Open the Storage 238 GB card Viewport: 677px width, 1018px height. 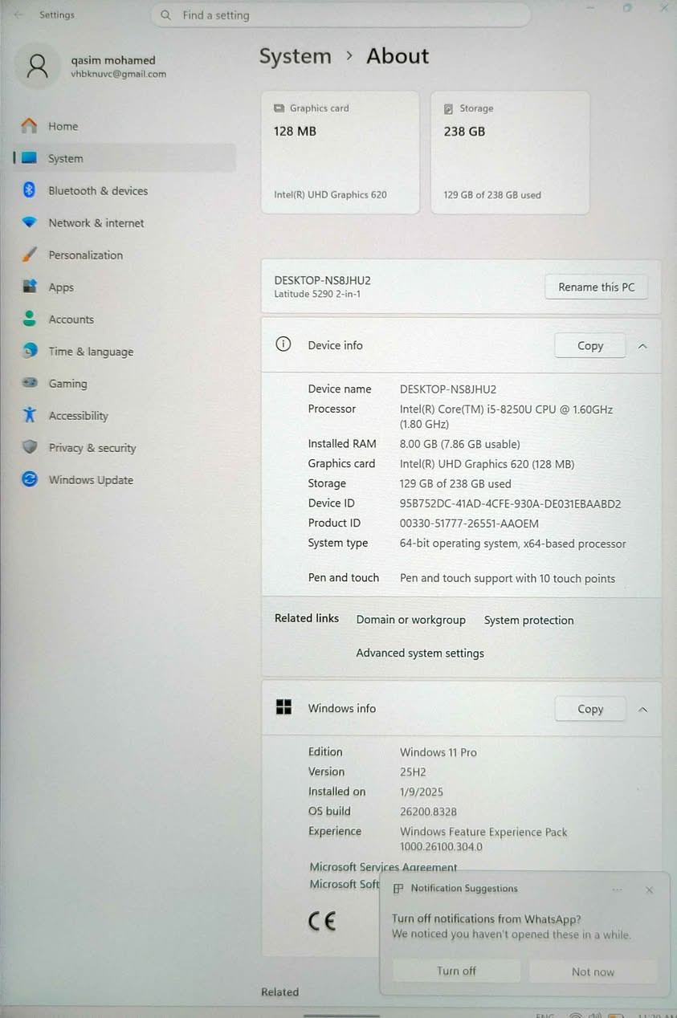coord(510,152)
